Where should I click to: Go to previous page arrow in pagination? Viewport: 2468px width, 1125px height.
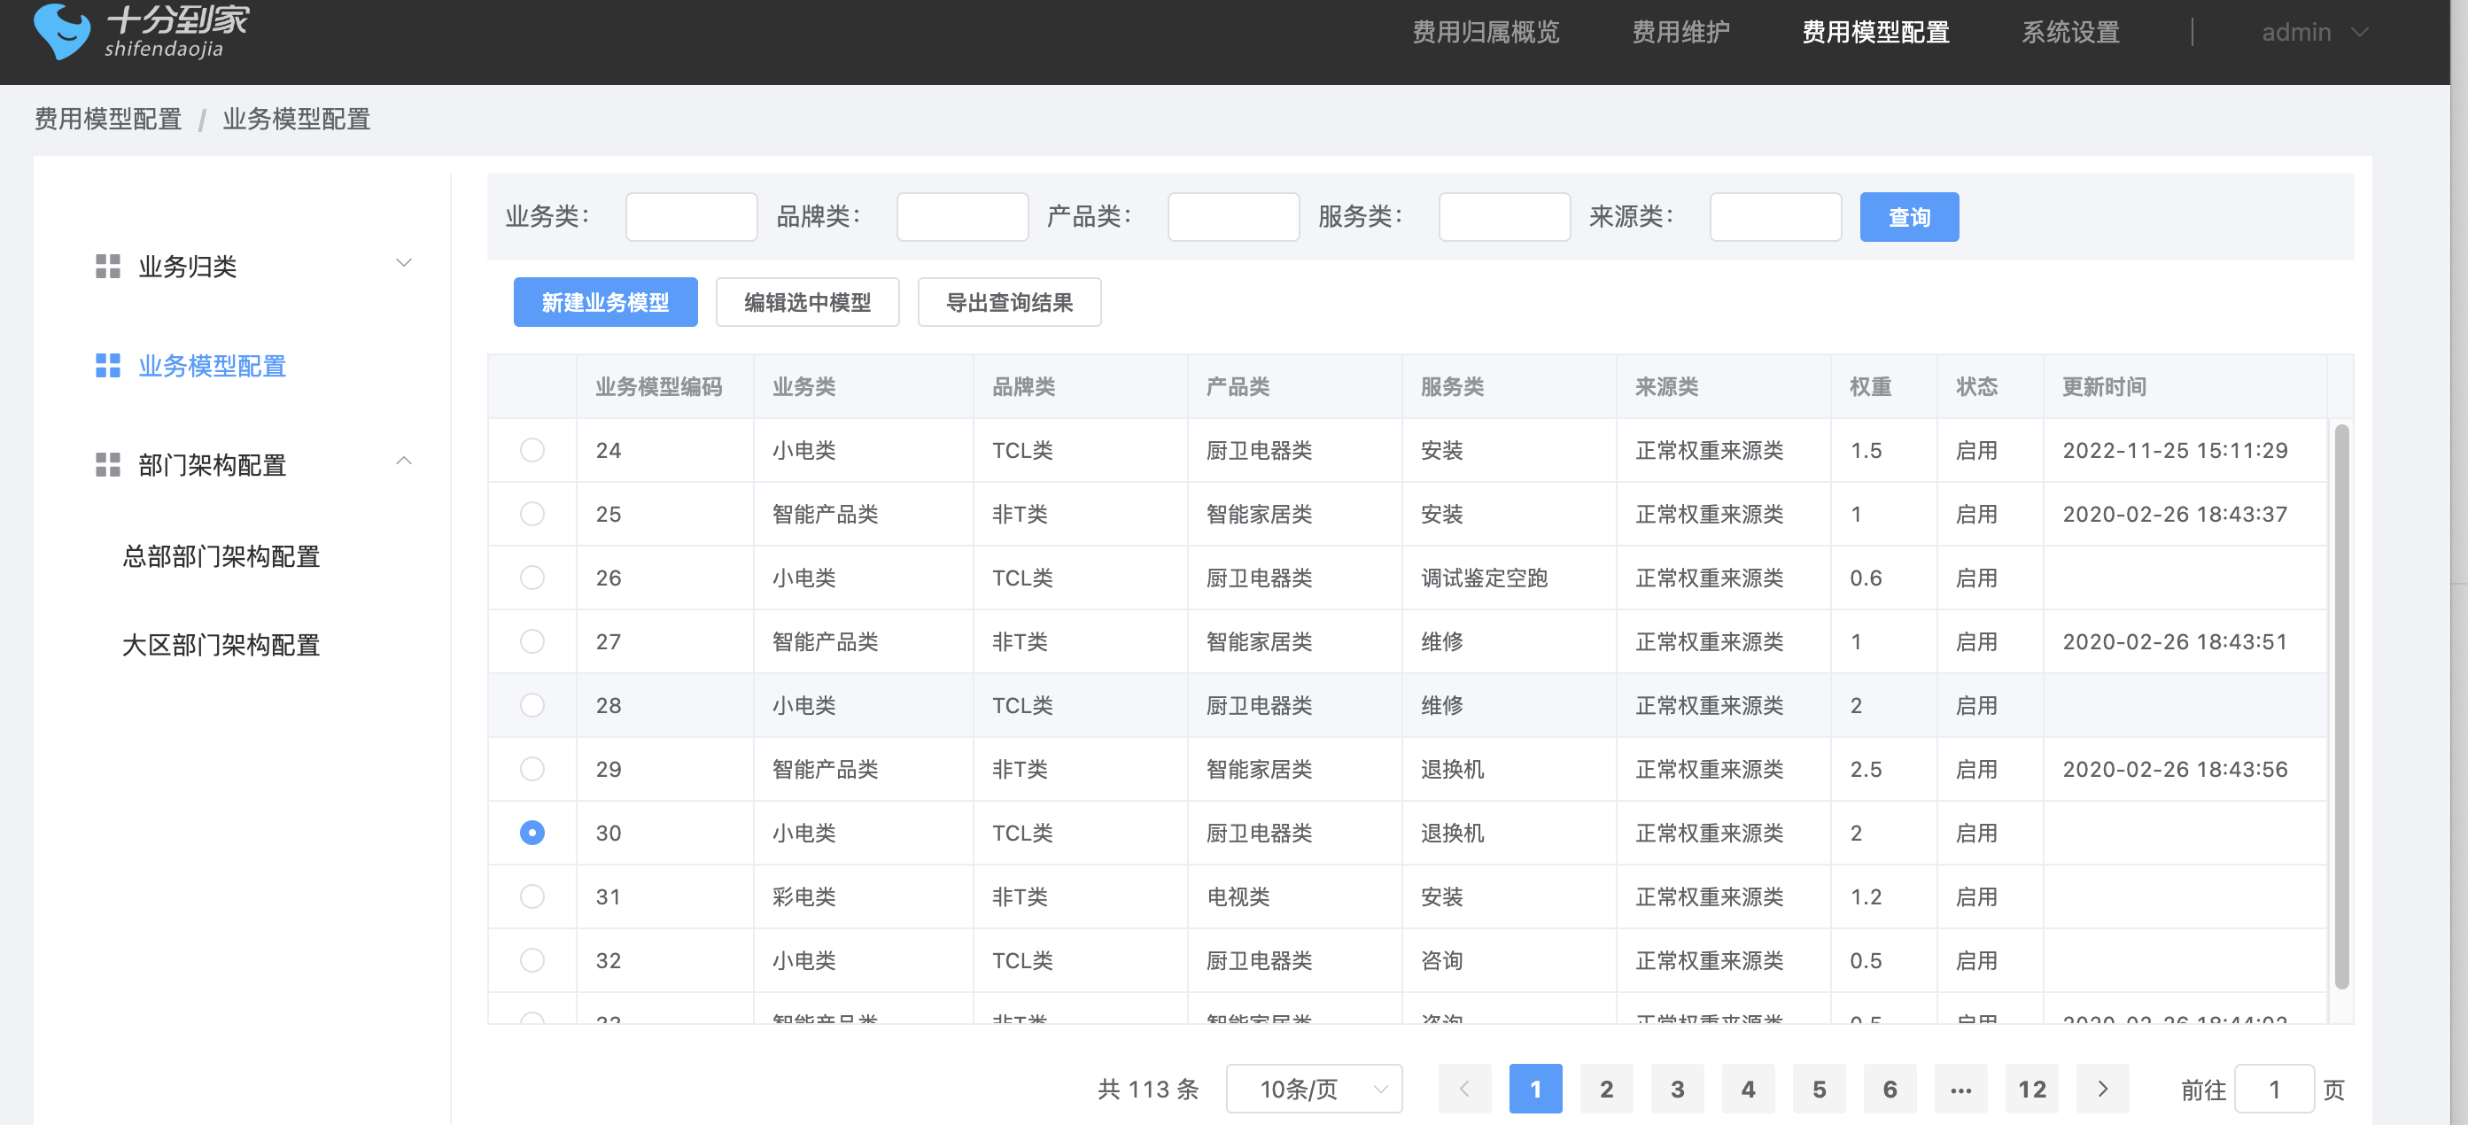[1465, 1088]
